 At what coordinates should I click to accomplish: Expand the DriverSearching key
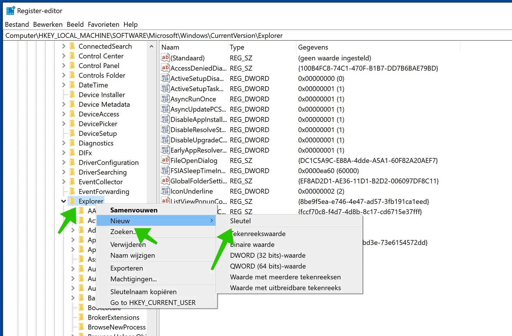click(x=64, y=172)
